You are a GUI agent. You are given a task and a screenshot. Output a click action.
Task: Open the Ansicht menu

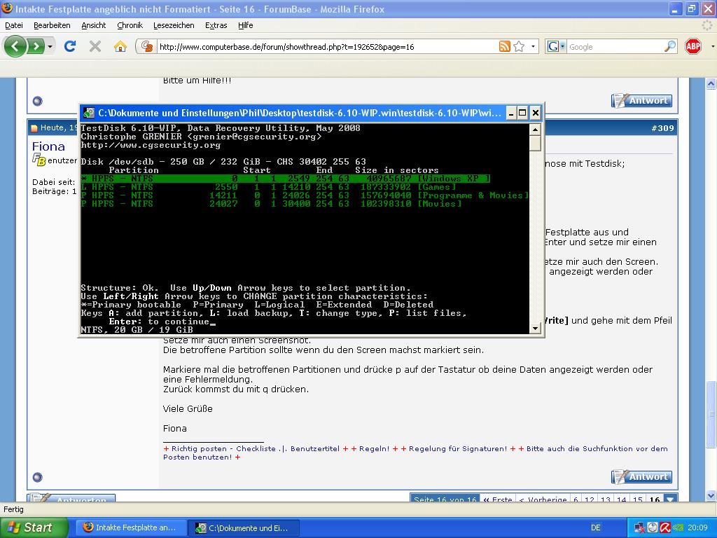[x=94, y=25]
